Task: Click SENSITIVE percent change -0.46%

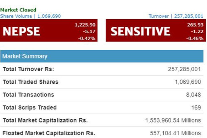Action: point(195,38)
